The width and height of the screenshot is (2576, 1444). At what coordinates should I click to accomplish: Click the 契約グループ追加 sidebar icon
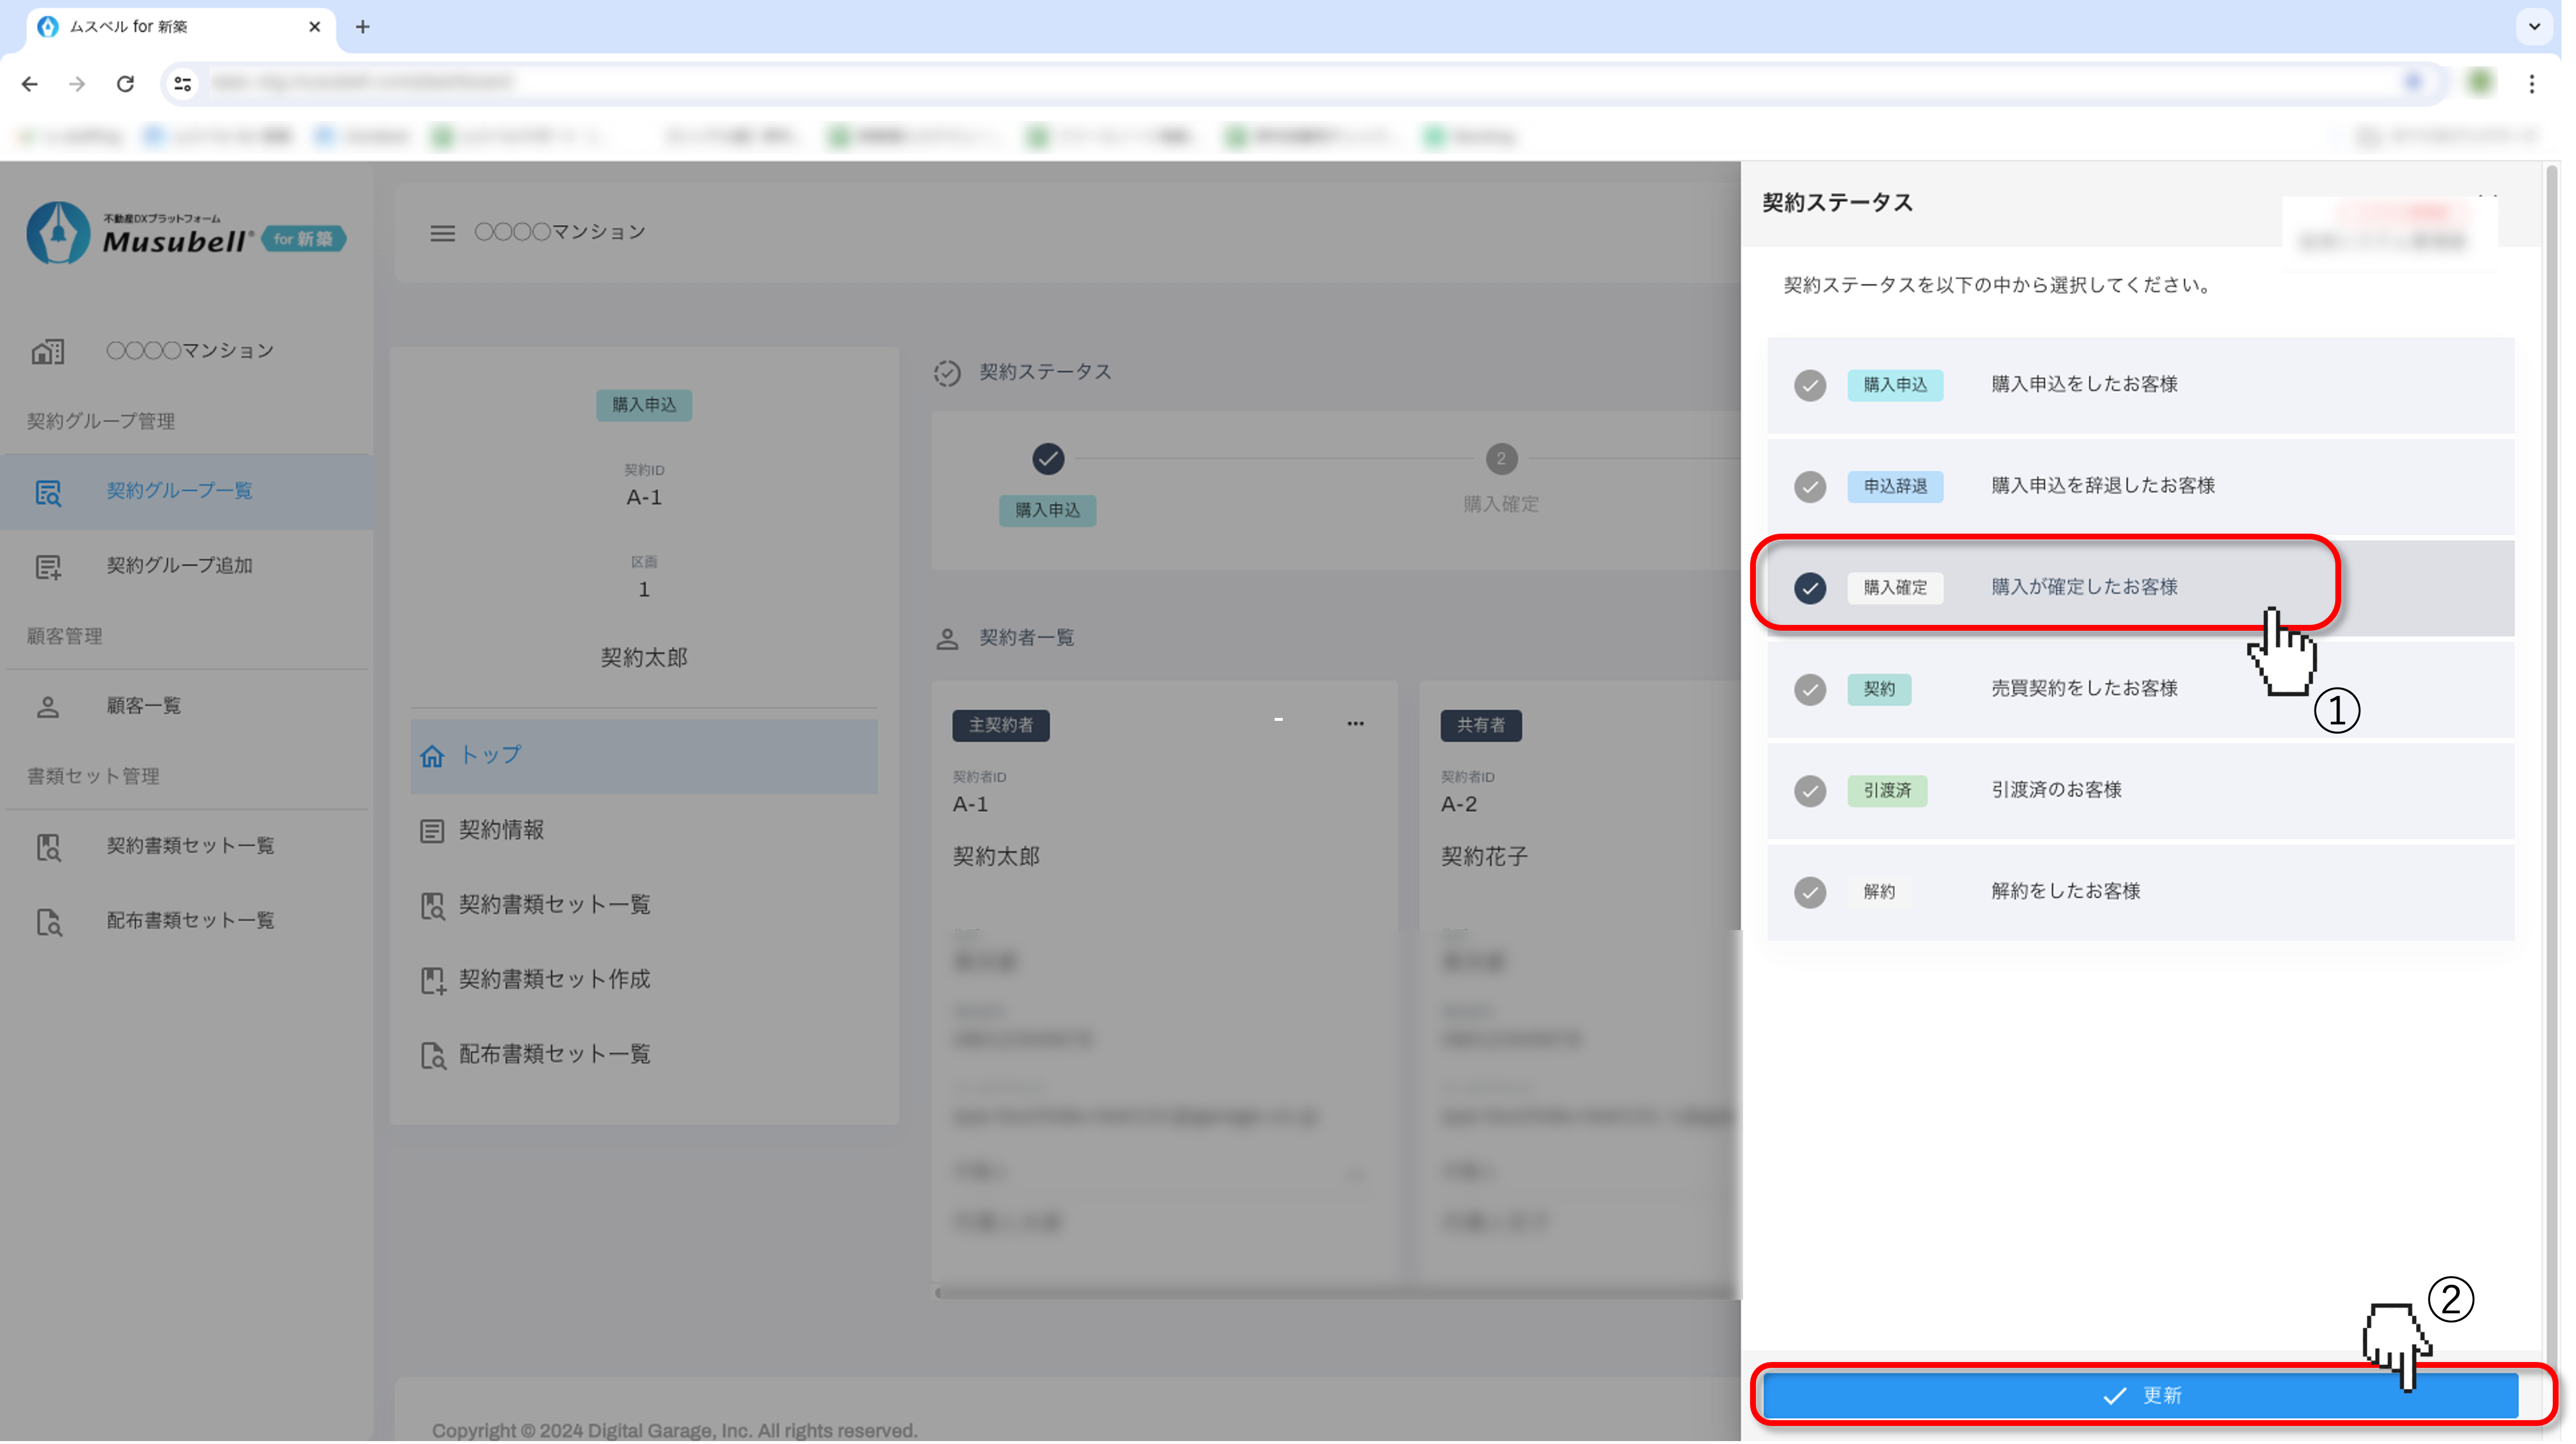click(x=48, y=567)
